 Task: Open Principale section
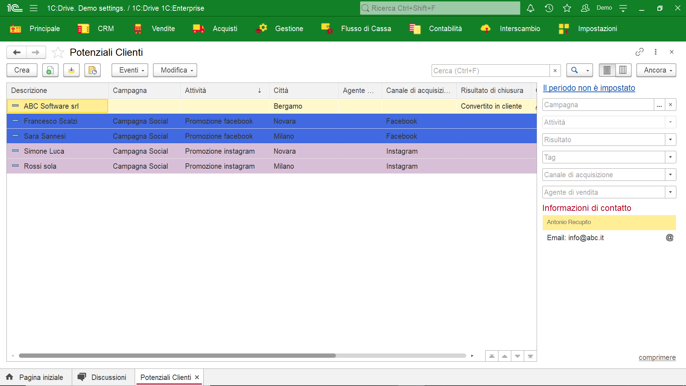click(35, 29)
